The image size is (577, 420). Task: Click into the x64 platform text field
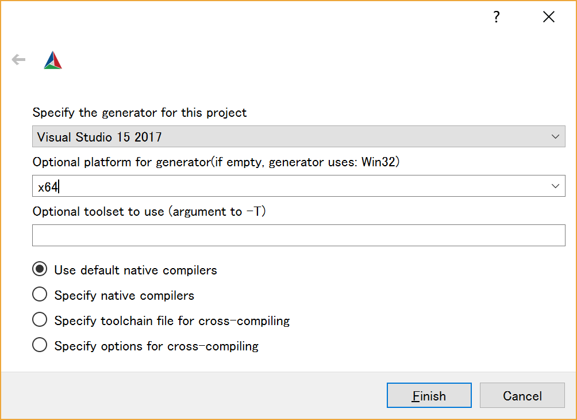(230, 186)
